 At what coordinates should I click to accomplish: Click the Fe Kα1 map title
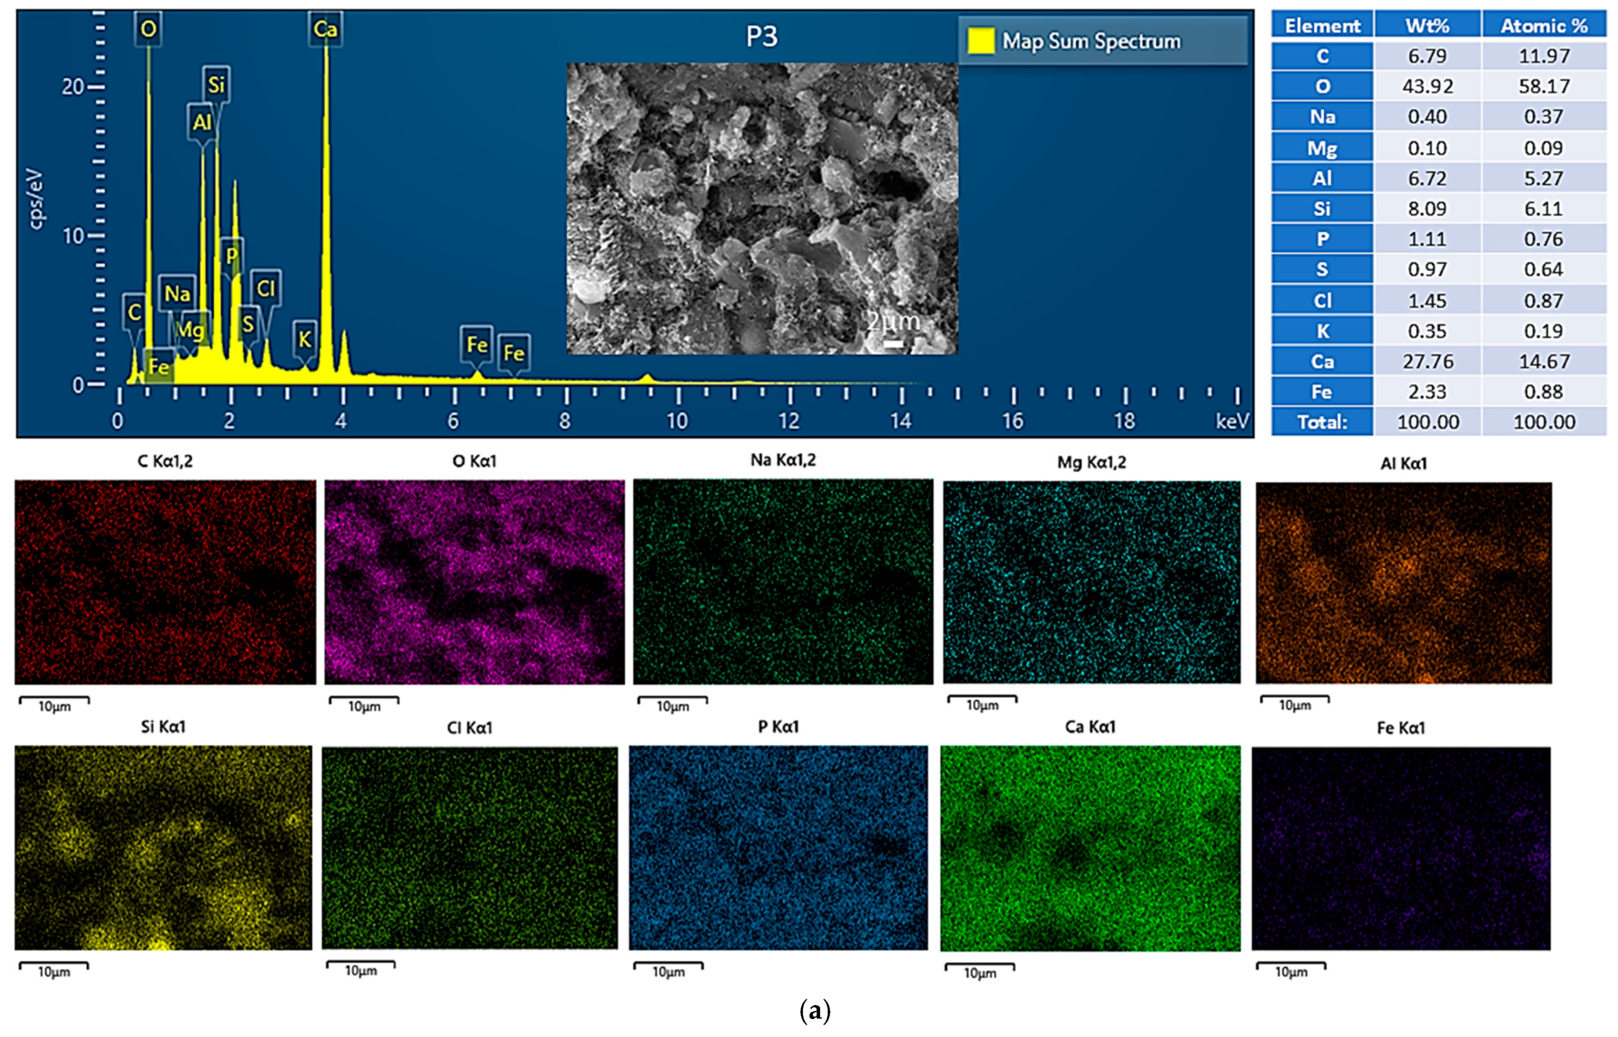tap(1400, 728)
